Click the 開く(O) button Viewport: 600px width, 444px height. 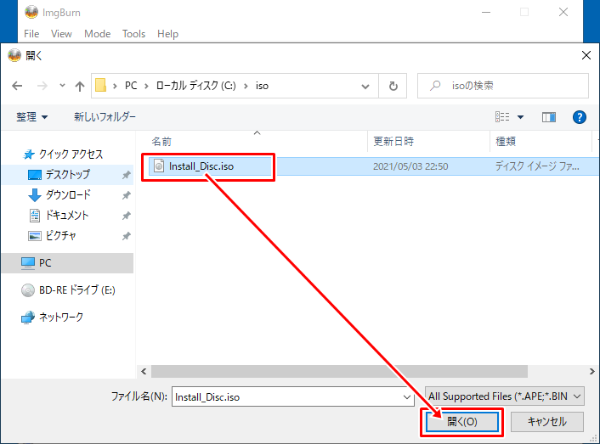click(461, 421)
